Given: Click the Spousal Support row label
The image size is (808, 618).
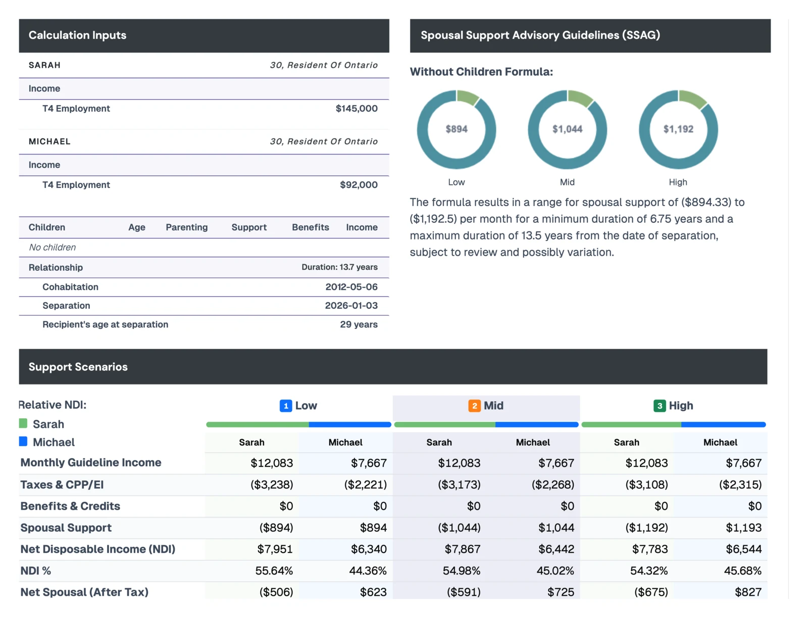Looking at the screenshot, I should coord(66,528).
